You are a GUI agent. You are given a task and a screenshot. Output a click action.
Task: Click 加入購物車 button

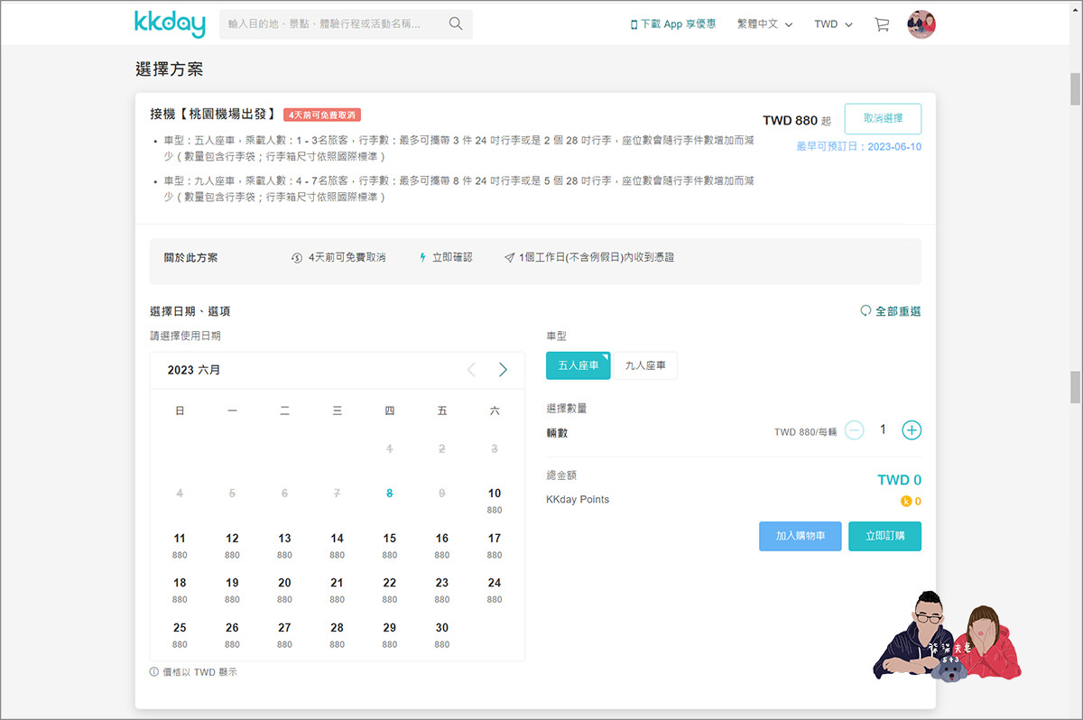[x=800, y=536]
